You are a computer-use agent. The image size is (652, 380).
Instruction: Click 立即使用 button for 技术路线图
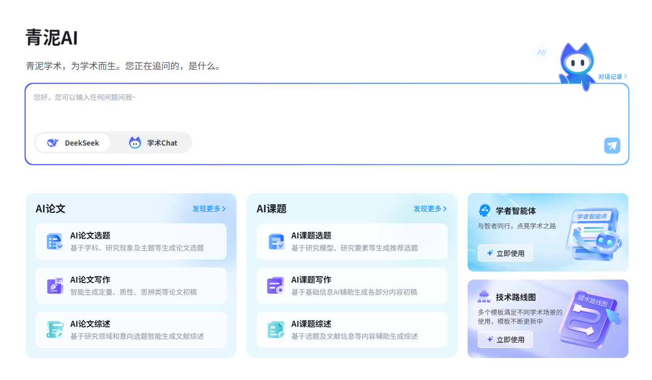[x=505, y=339]
